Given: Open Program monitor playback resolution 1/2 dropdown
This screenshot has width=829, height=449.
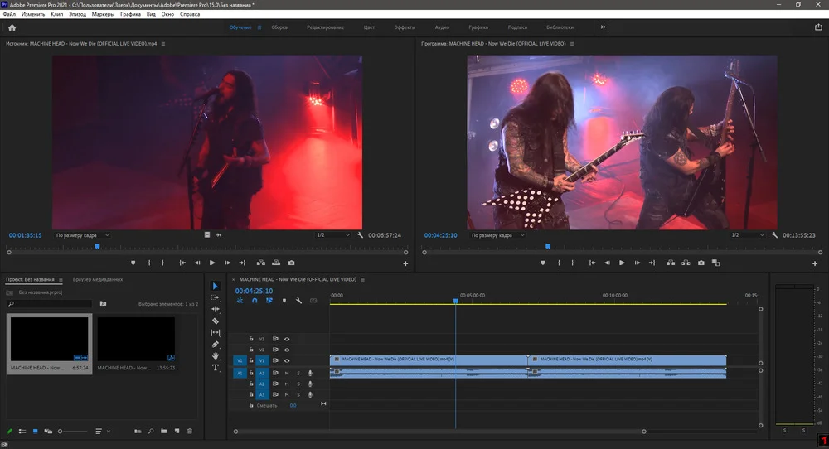Looking at the screenshot, I should [746, 235].
